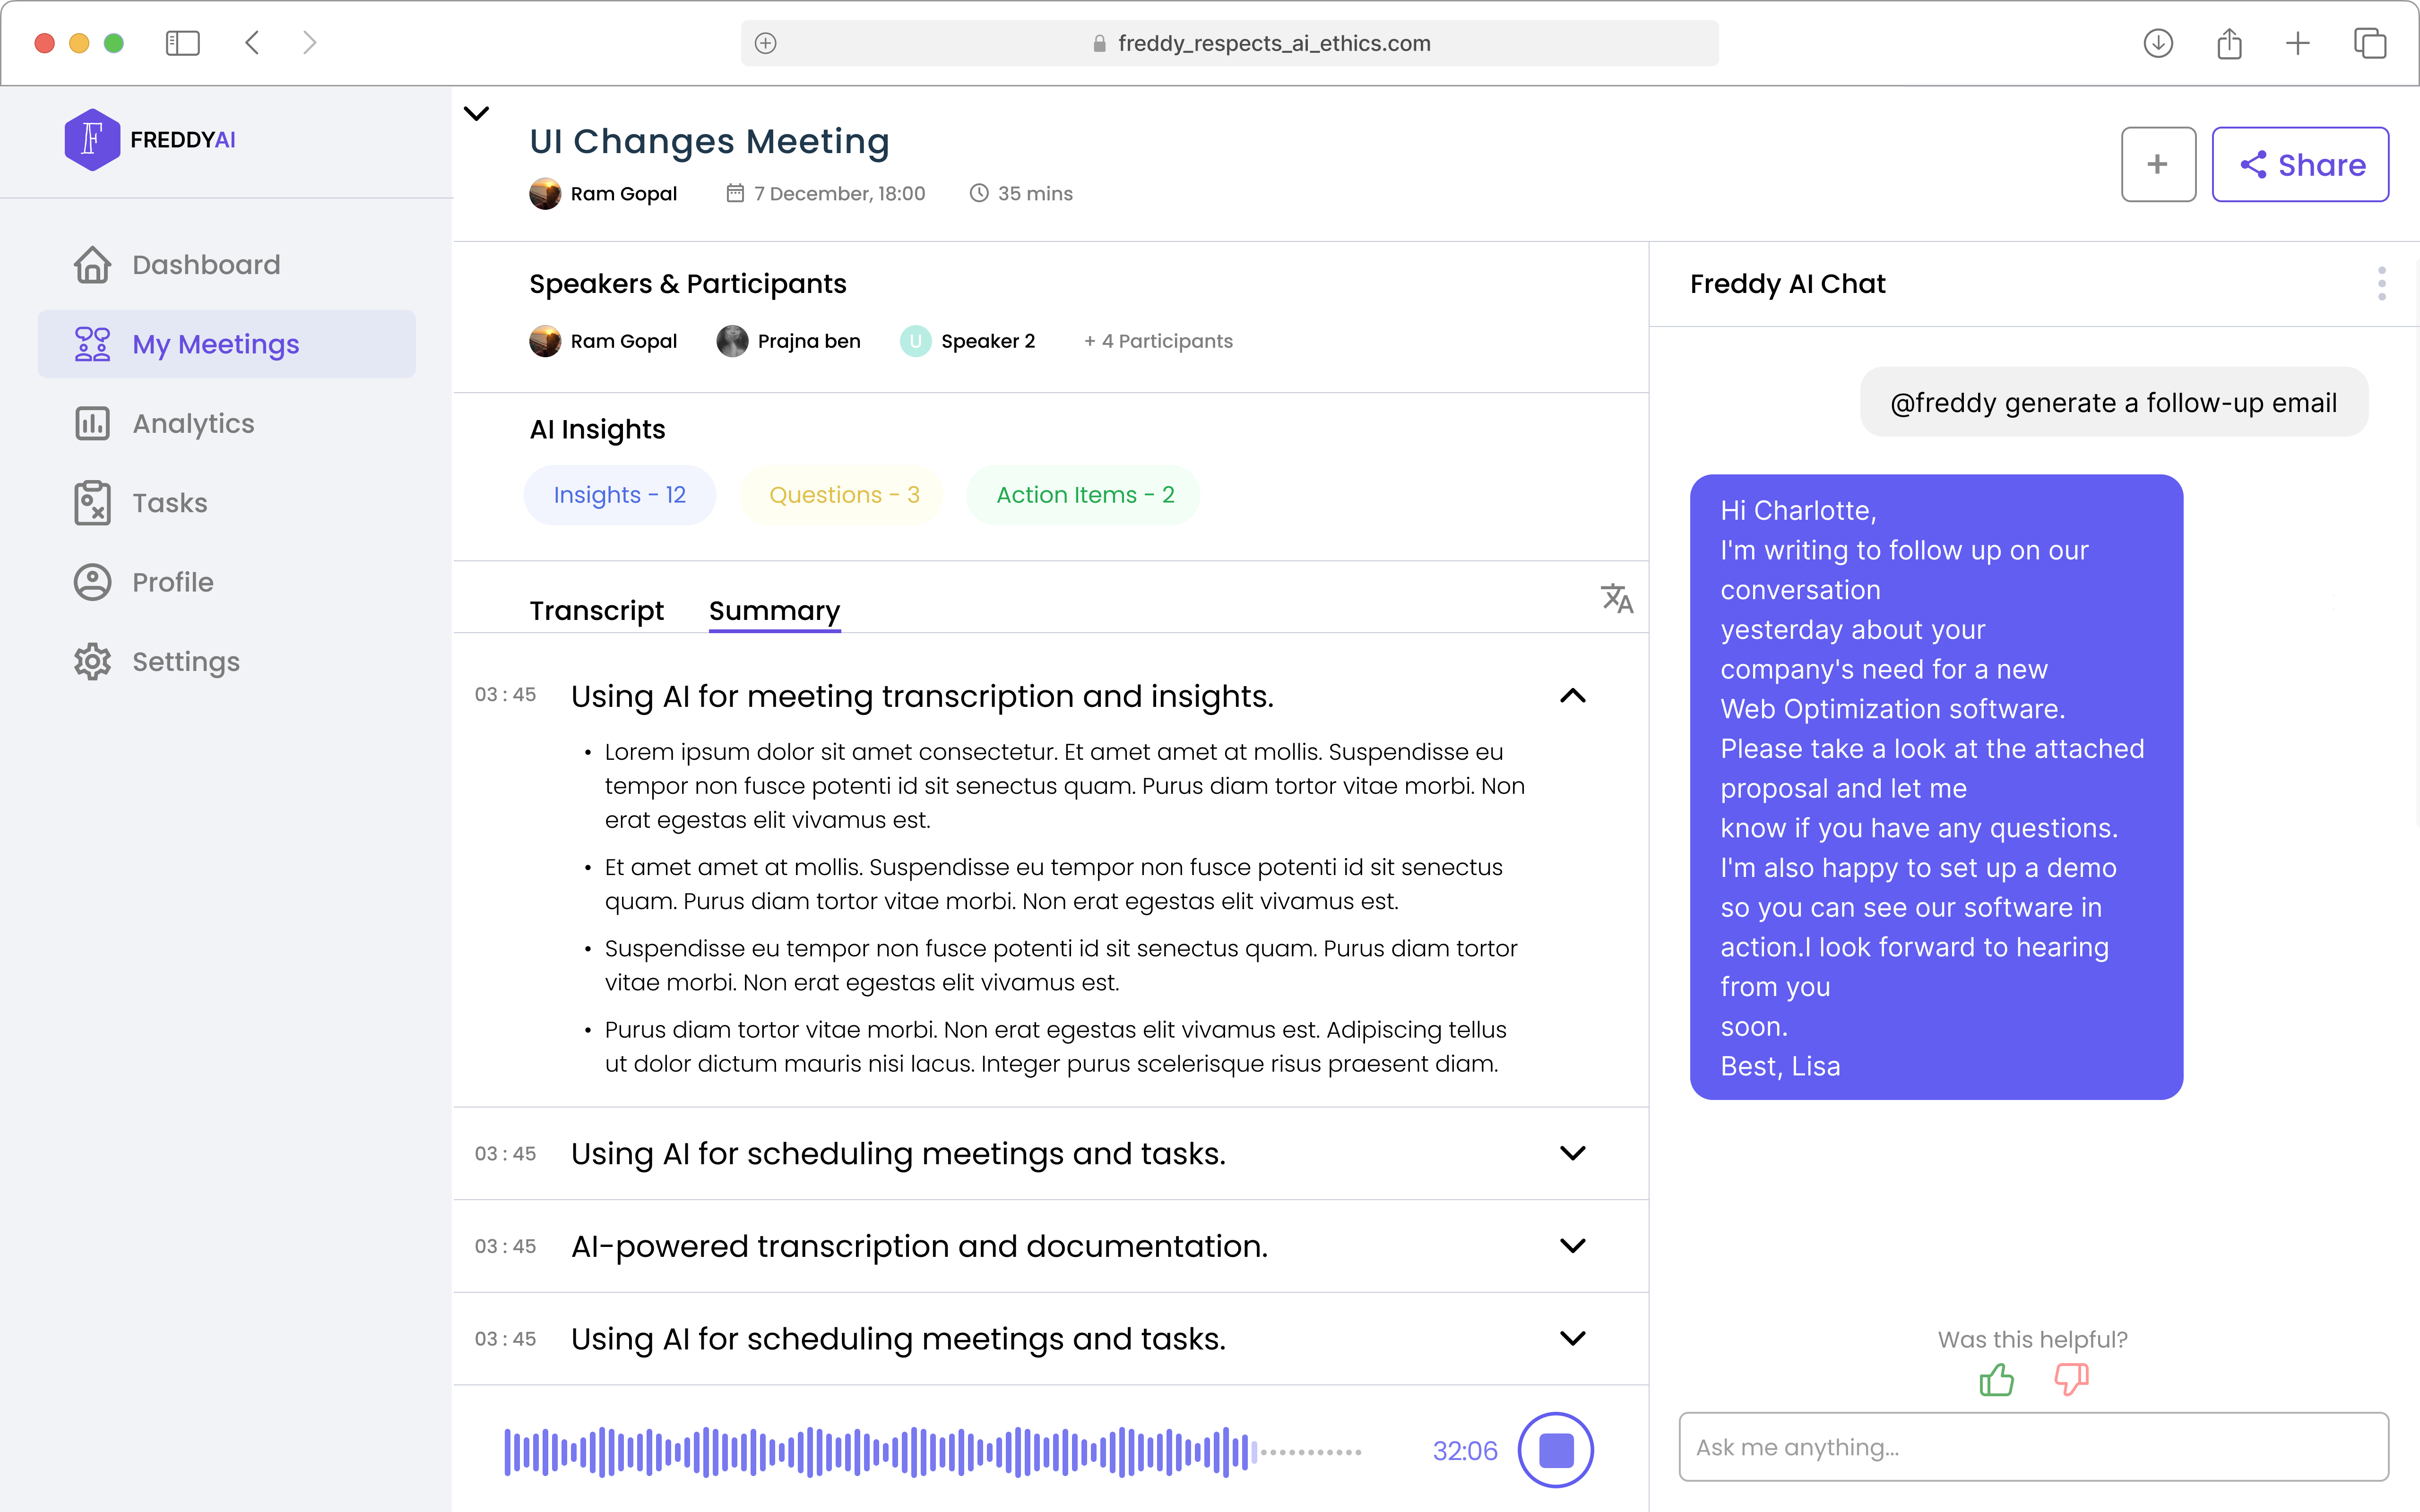The width and height of the screenshot is (2420, 1512).
Task: Toggle the browser sidebar panel
Action: 183,43
